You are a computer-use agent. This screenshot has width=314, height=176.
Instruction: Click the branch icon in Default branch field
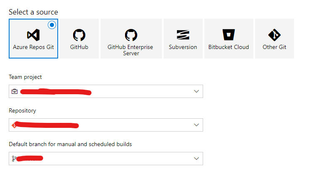(15, 159)
